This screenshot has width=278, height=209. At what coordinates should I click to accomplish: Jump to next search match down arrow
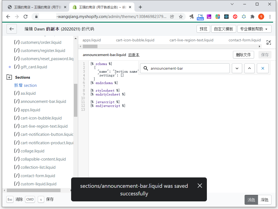[x=237, y=68]
